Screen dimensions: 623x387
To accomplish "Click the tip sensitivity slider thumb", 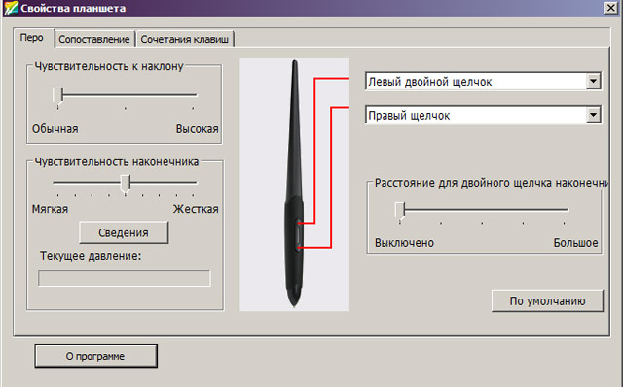I will [126, 185].
